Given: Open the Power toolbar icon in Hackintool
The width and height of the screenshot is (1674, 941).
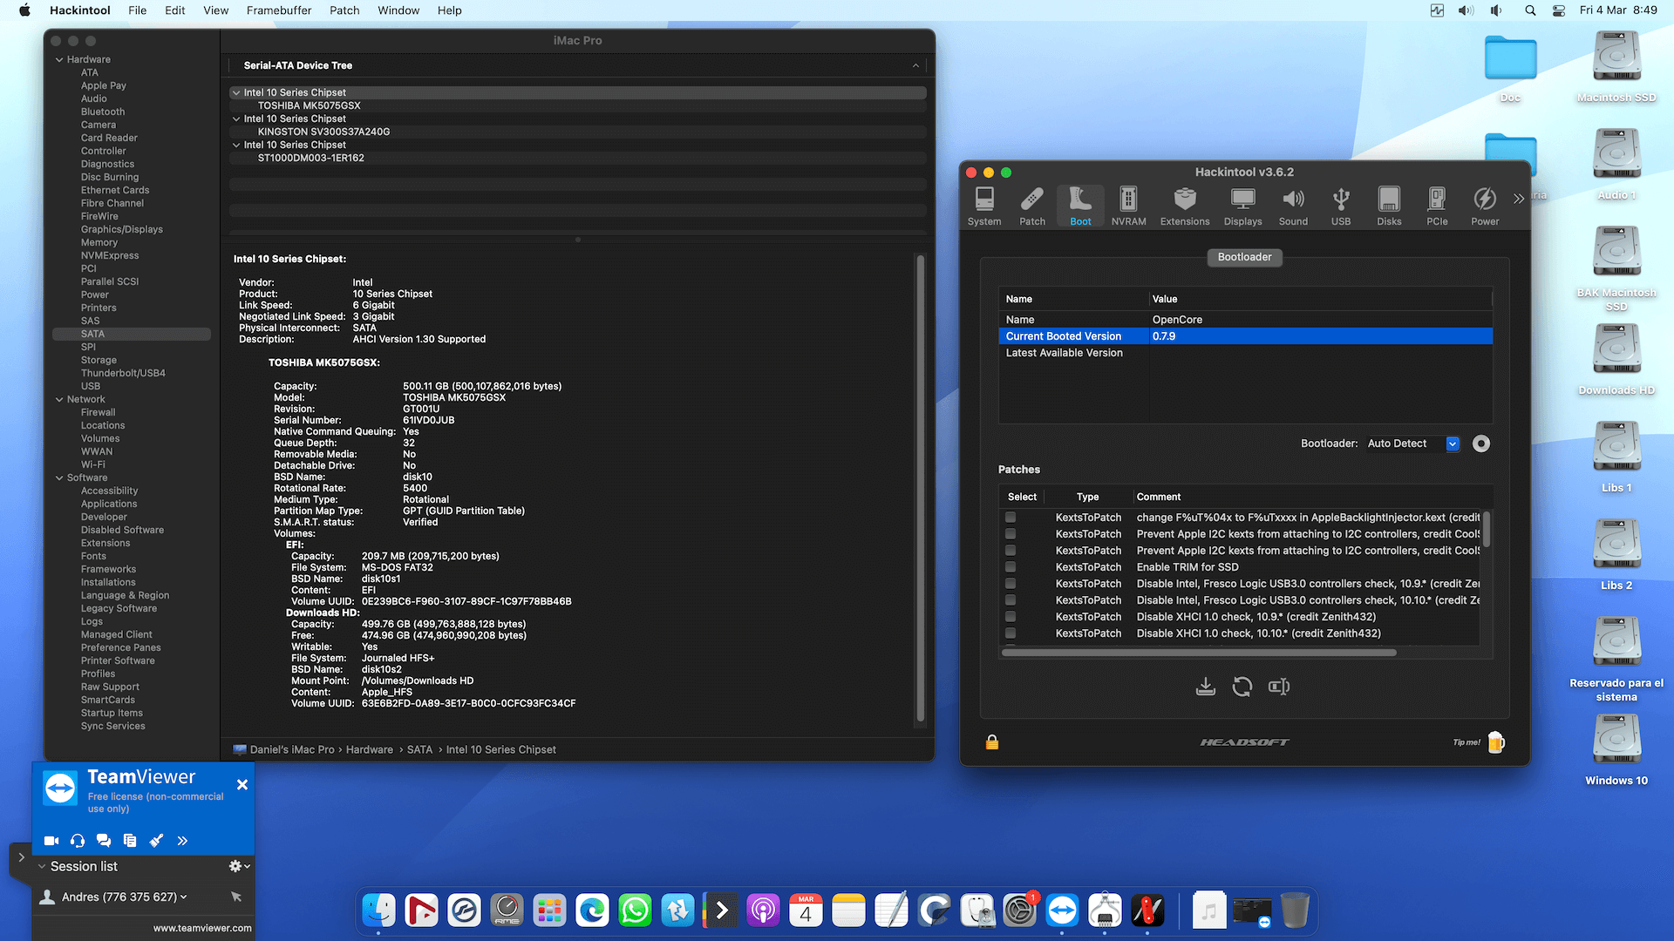Looking at the screenshot, I should (1485, 206).
